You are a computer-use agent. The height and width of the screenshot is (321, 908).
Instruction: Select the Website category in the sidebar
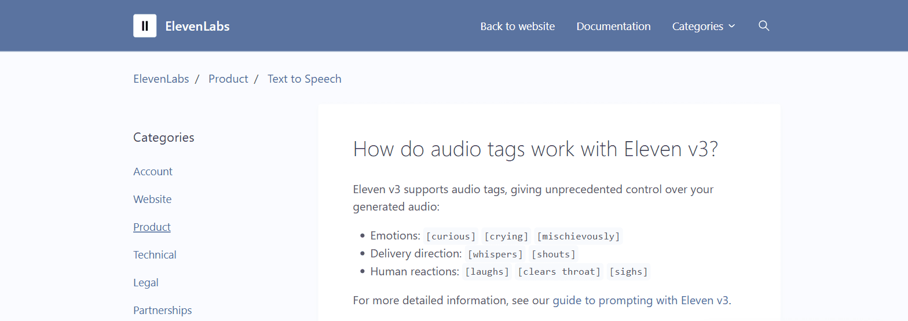coord(152,200)
